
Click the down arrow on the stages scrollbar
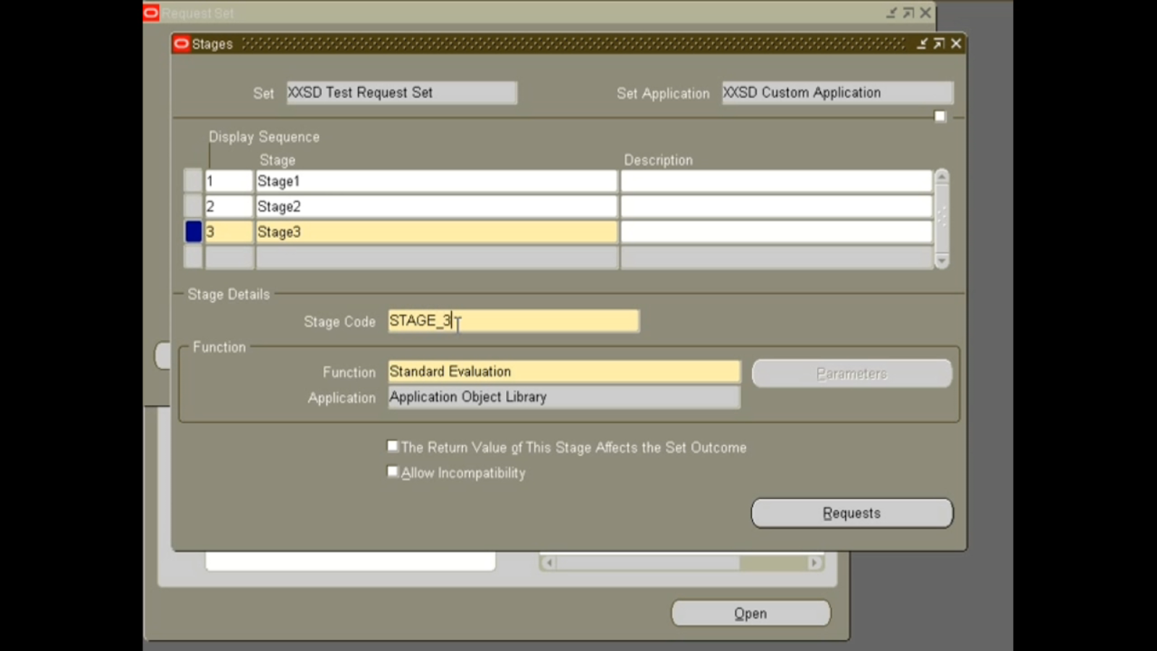click(x=942, y=260)
